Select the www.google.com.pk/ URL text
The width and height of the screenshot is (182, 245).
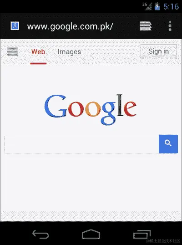70,26
